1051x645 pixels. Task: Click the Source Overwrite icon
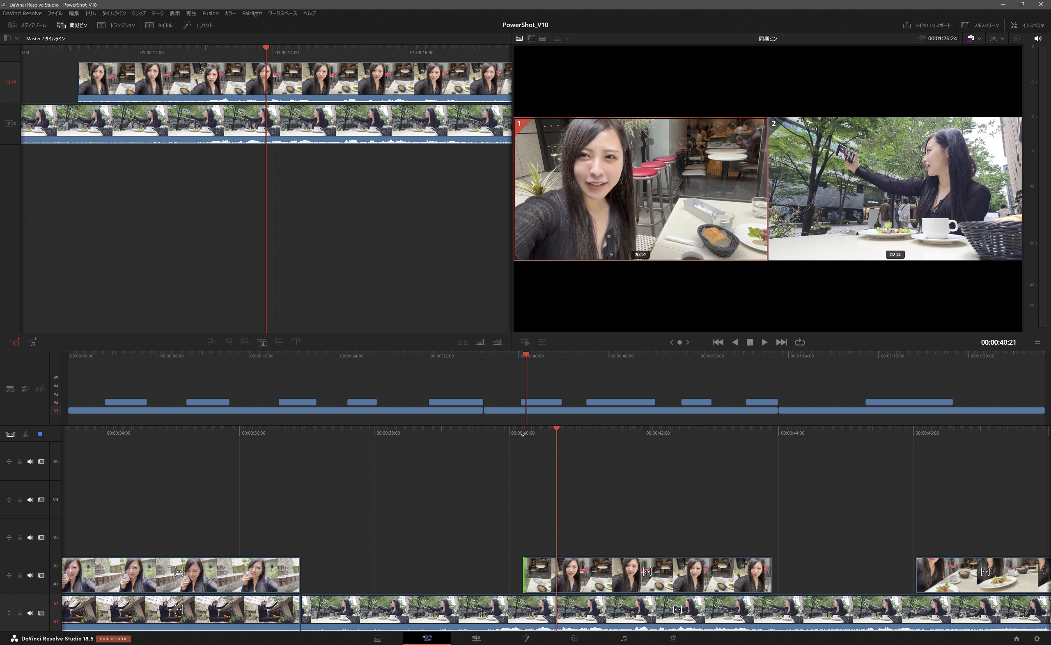[x=296, y=341]
